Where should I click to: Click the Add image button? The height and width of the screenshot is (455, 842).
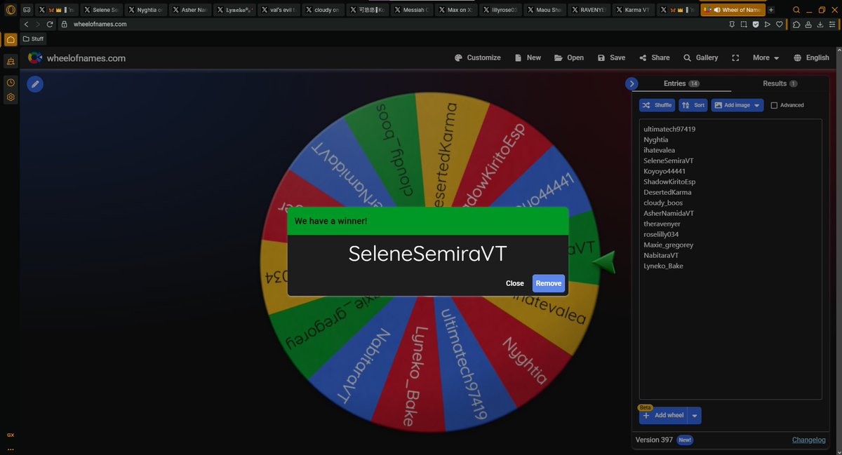(x=732, y=105)
